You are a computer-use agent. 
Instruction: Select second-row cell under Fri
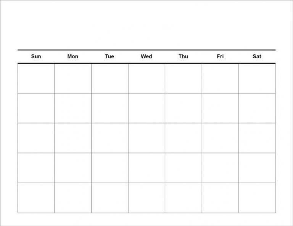tap(220, 108)
